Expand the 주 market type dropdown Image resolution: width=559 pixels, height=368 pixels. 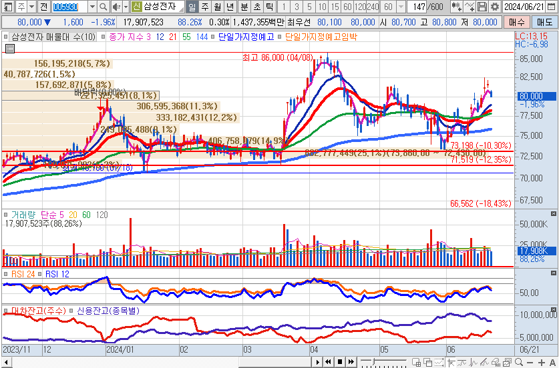[x=31, y=7]
